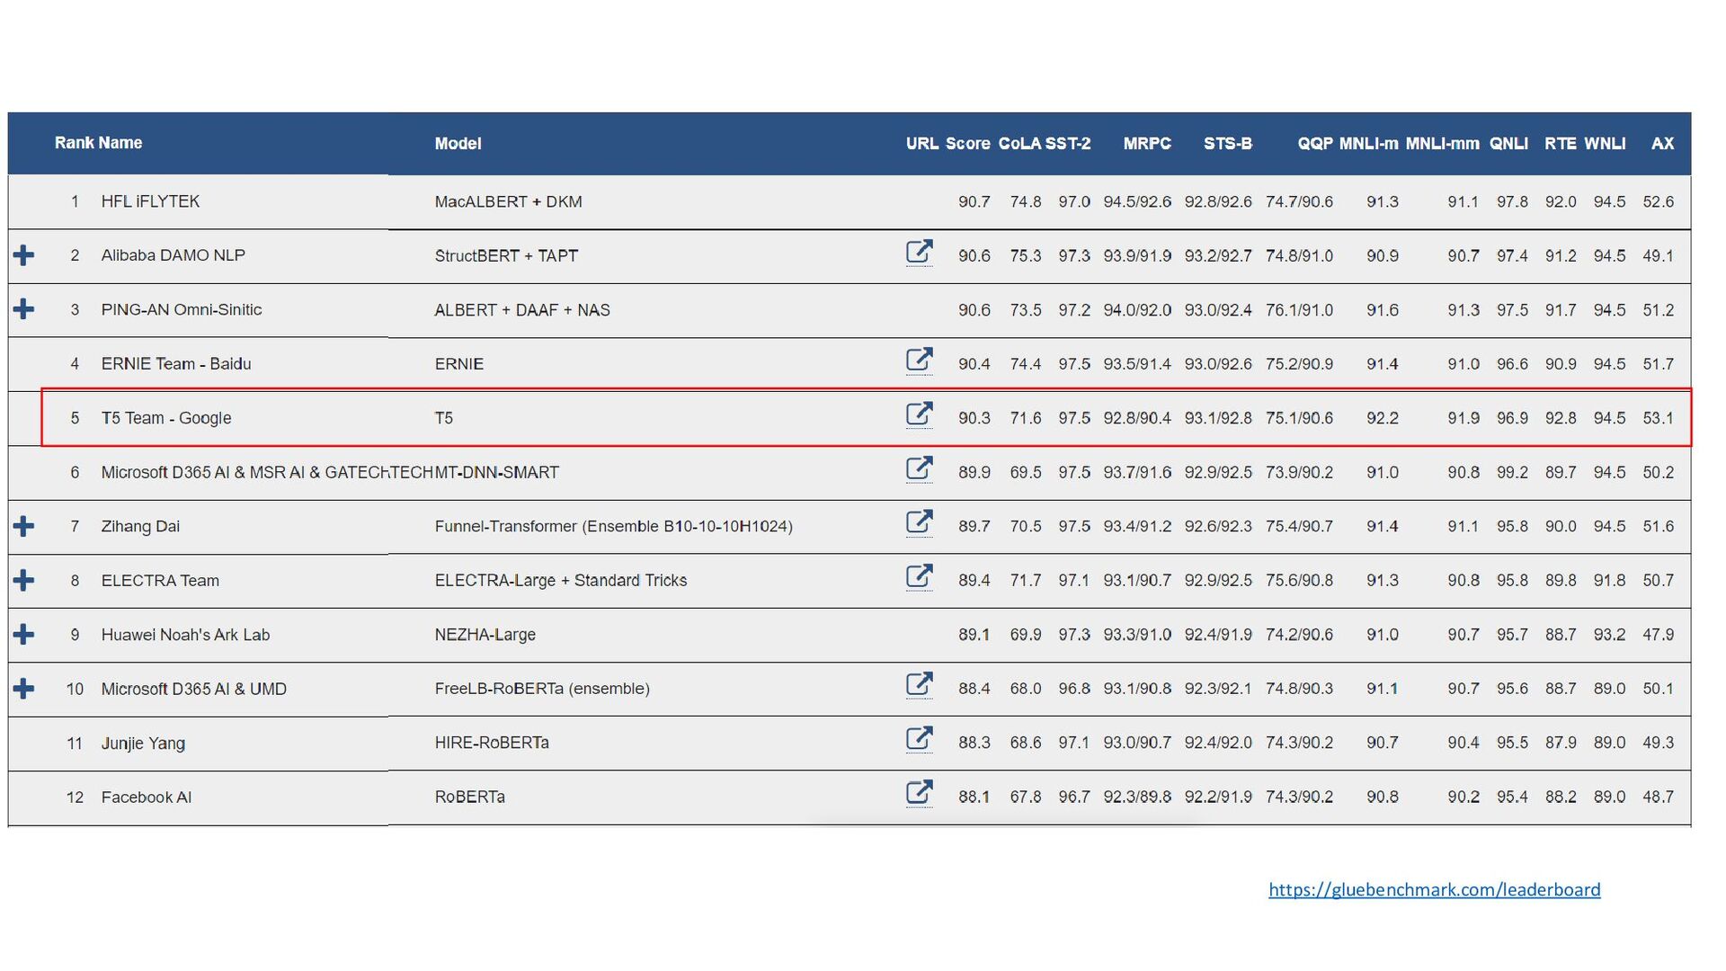This screenshot has width=1726, height=971.
Task: Expand Huawei Noah's Ark Lab row
Action: [x=24, y=635]
